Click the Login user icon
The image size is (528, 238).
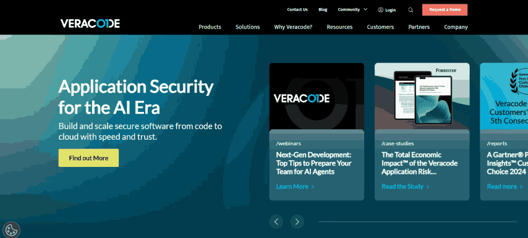click(380, 10)
